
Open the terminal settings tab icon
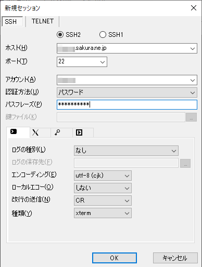(18, 132)
